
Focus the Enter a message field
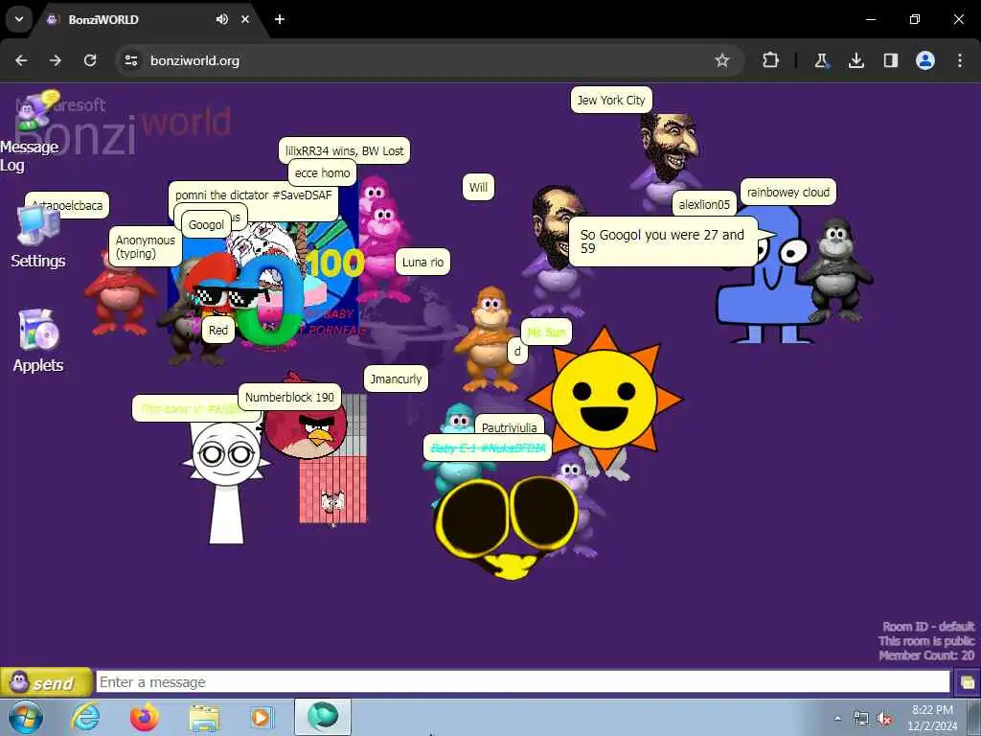point(523,682)
